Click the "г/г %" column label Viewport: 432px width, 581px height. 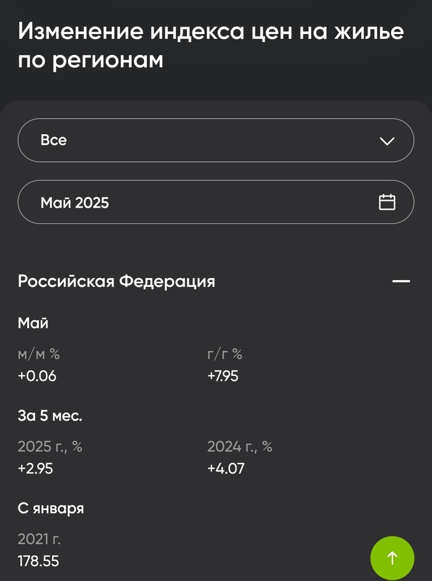[x=225, y=354]
